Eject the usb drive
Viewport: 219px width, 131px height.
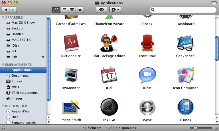coord(43,57)
